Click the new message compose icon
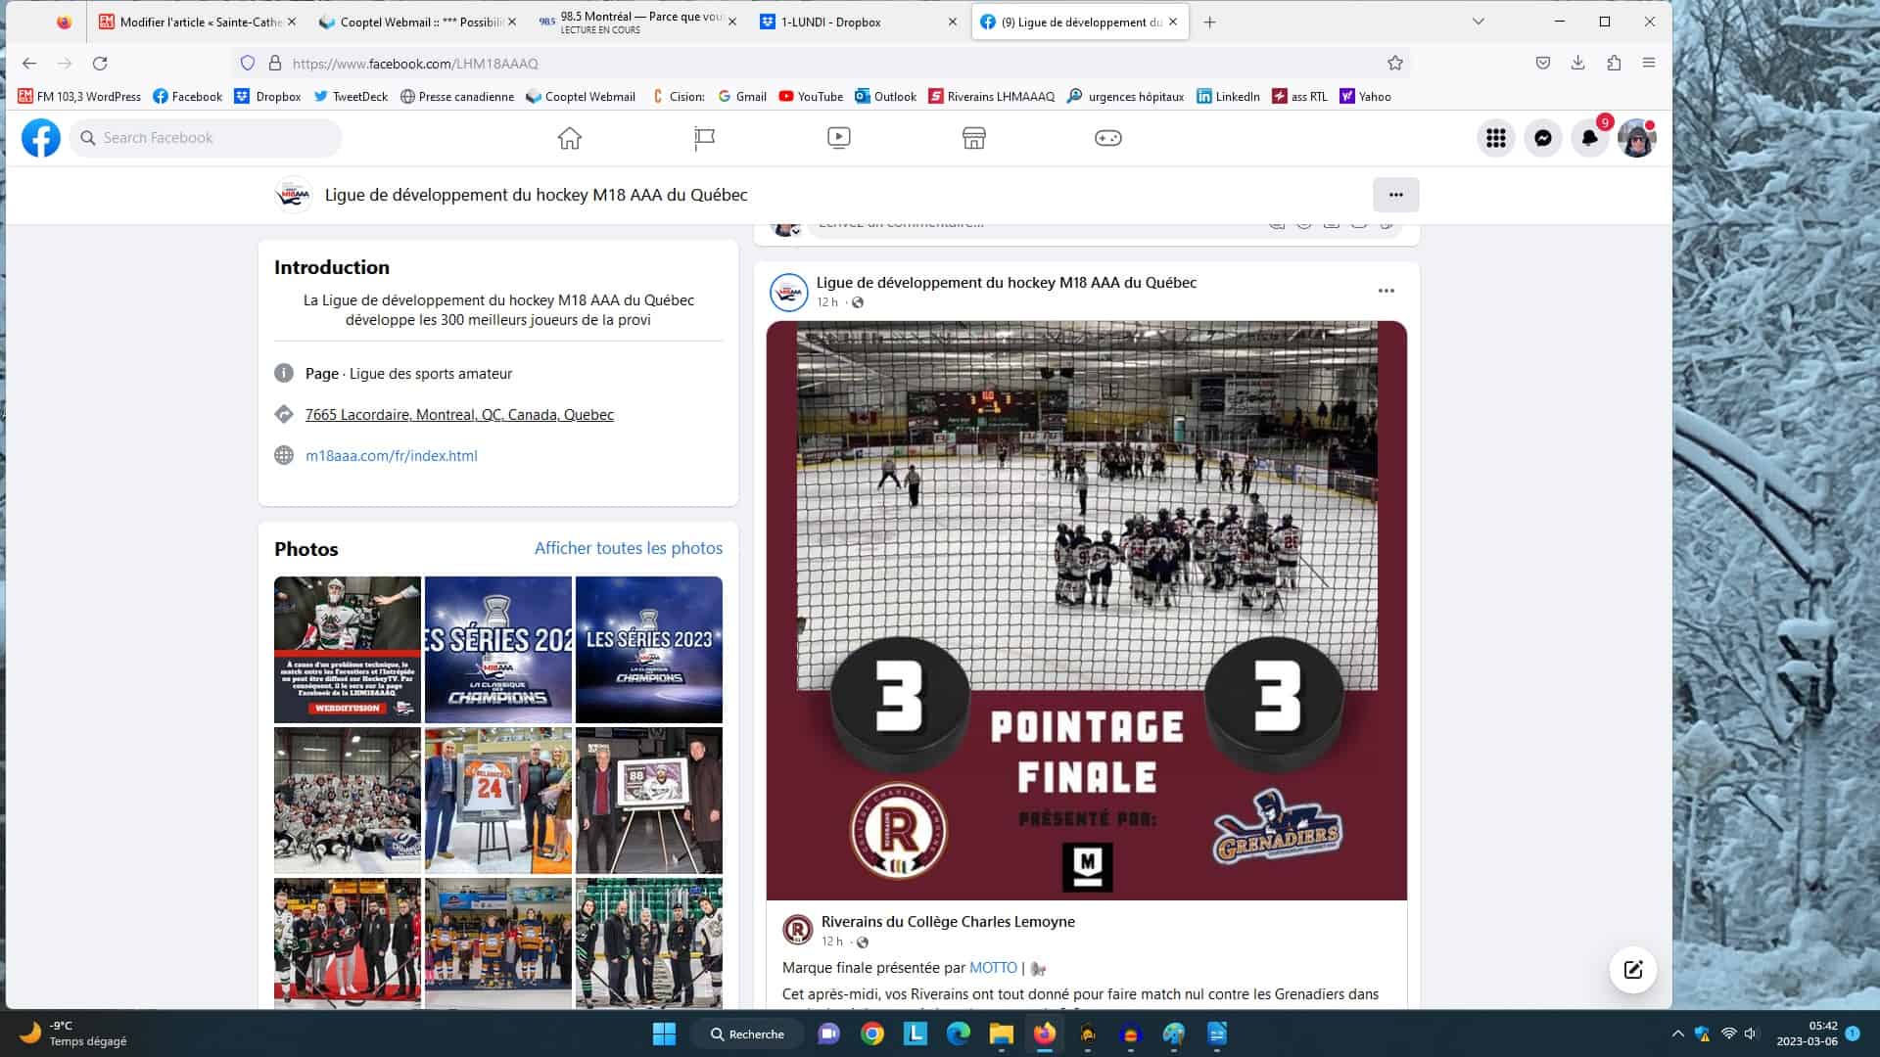 [1632, 970]
